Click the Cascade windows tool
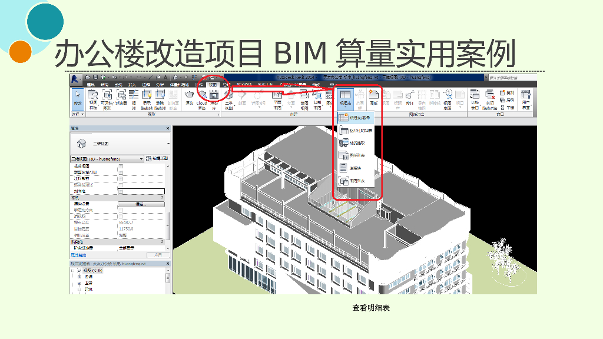This screenshot has height=339, width=603. [507, 100]
